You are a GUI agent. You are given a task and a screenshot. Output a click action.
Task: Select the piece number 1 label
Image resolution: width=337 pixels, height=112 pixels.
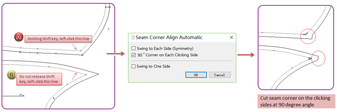pyautogui.click(x=53, y=98)
